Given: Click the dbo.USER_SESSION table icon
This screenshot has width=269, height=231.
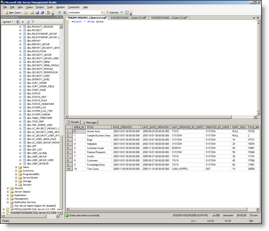Looking at the screenshot, I should (24, 164).
